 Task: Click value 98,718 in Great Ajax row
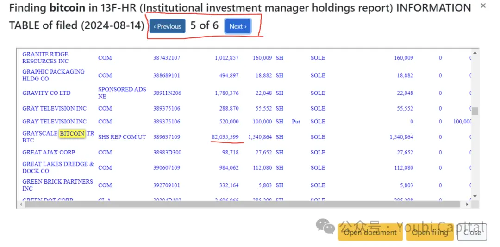click(231, 152)
